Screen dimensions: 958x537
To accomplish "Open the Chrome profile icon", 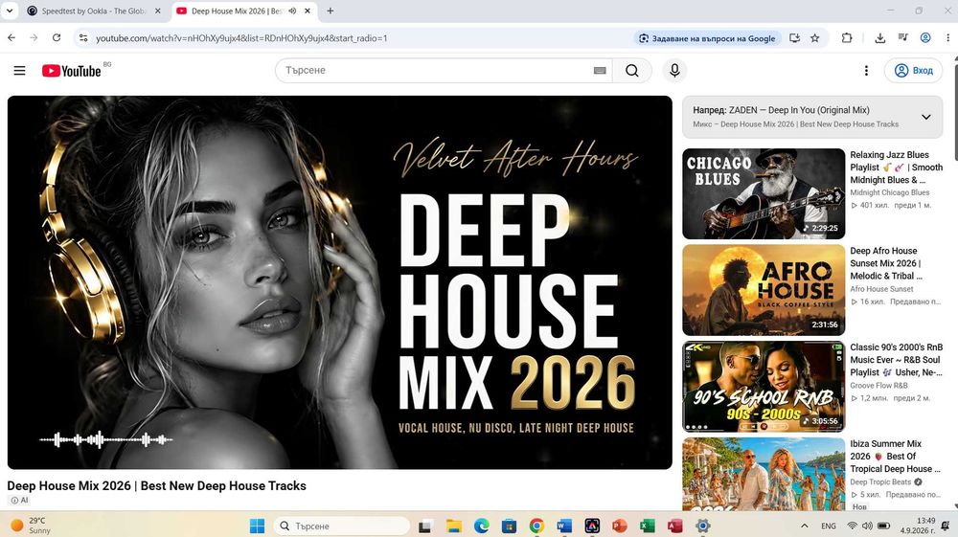I will (925, 38).
